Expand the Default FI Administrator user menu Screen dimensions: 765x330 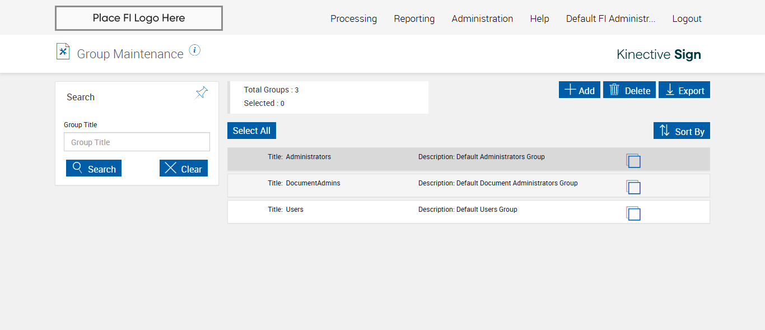[x=610, y=18]
